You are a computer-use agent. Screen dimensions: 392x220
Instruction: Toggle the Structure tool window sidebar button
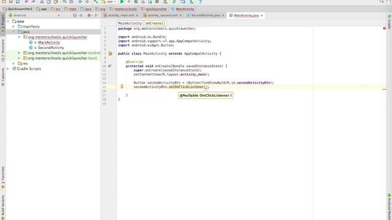(2, 50)
